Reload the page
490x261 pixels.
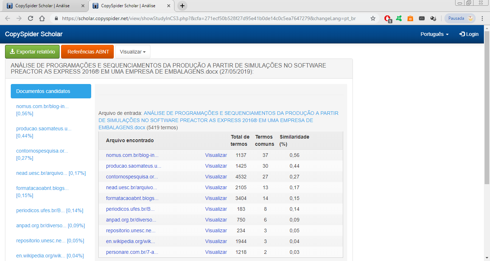[31, 18]
